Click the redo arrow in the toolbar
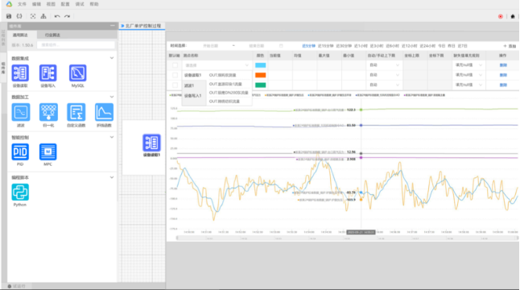520x290 pixels. point(68,16)
